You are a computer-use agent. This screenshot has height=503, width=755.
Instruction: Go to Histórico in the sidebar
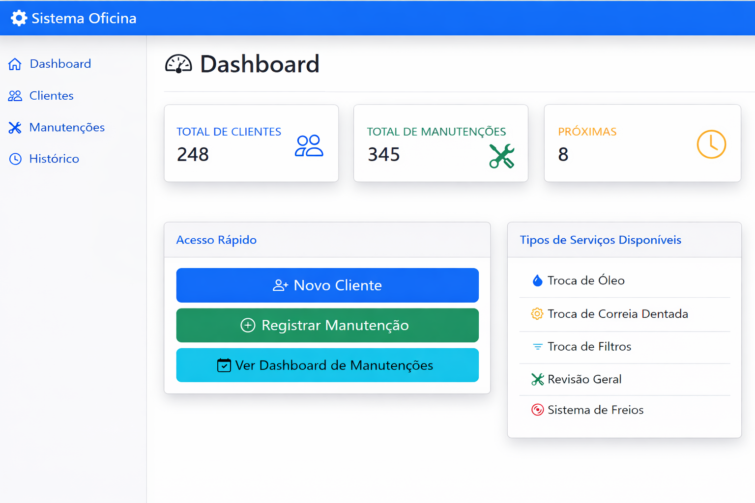(x=54, y=159)
